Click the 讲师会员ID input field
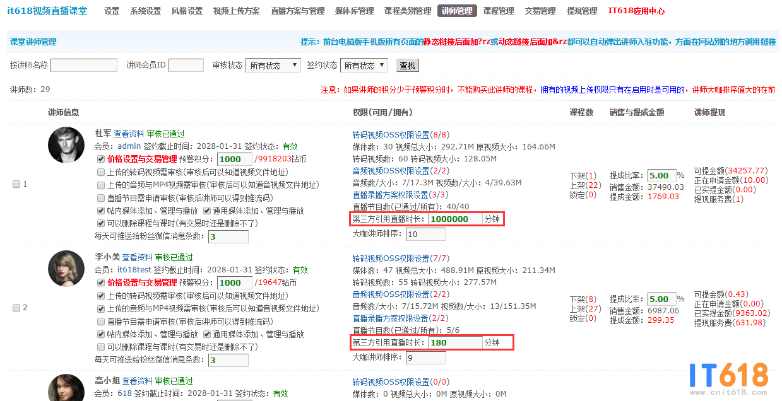 tap(186, 66)
